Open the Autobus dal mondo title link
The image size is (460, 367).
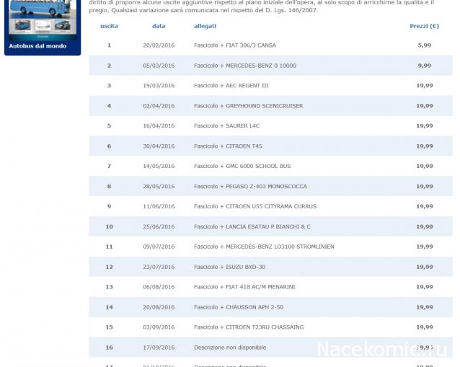click(x=37, y=46)
